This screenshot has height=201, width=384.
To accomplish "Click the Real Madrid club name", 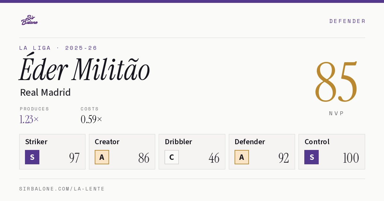I will coord(45,93).
